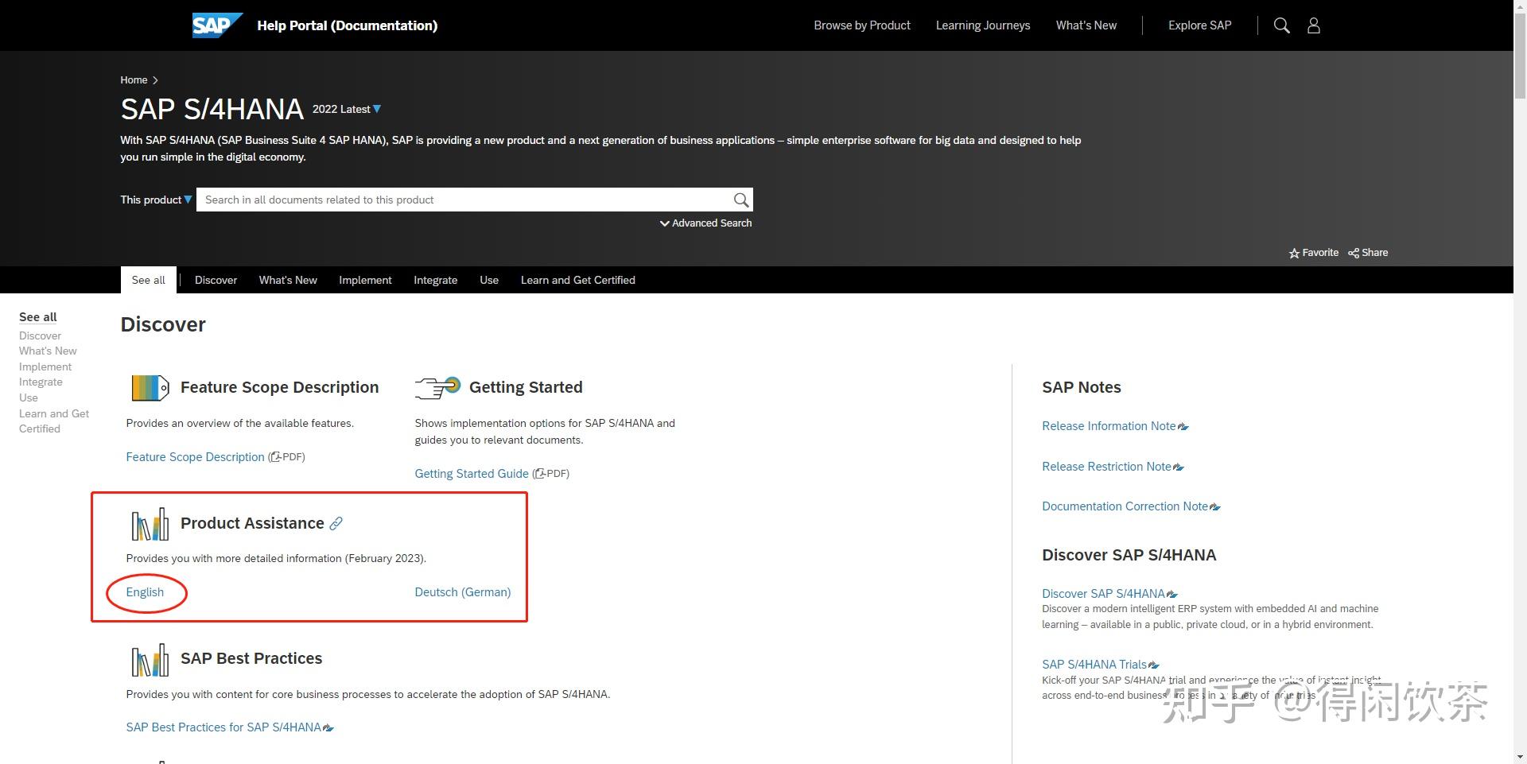Click the SAP logo
The width and height of the screenshot is (1527, 764).
click(x=216, y=25)
